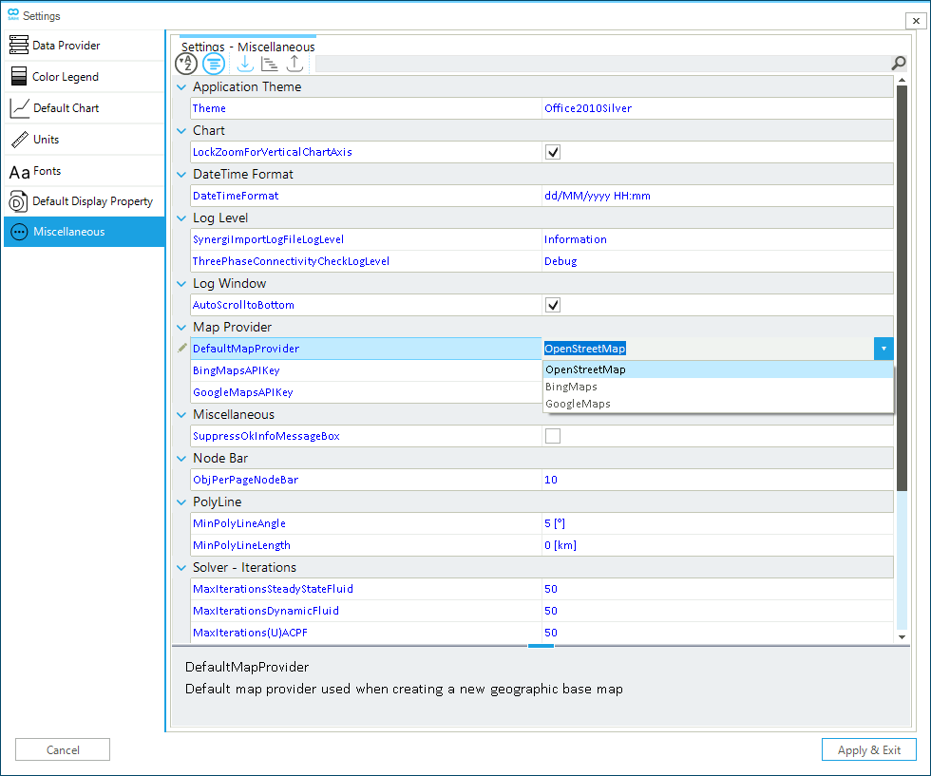Choose GoogleMaps in the provider list
Viewport: 931px width, 776px height.
click(577, 404)
